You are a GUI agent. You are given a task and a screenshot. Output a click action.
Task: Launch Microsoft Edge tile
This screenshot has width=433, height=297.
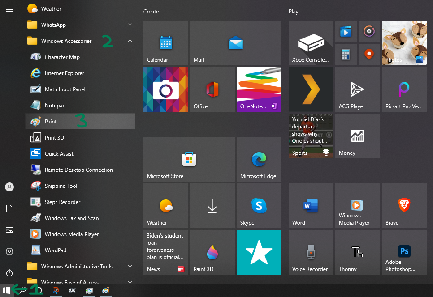[x=259, y=159]
